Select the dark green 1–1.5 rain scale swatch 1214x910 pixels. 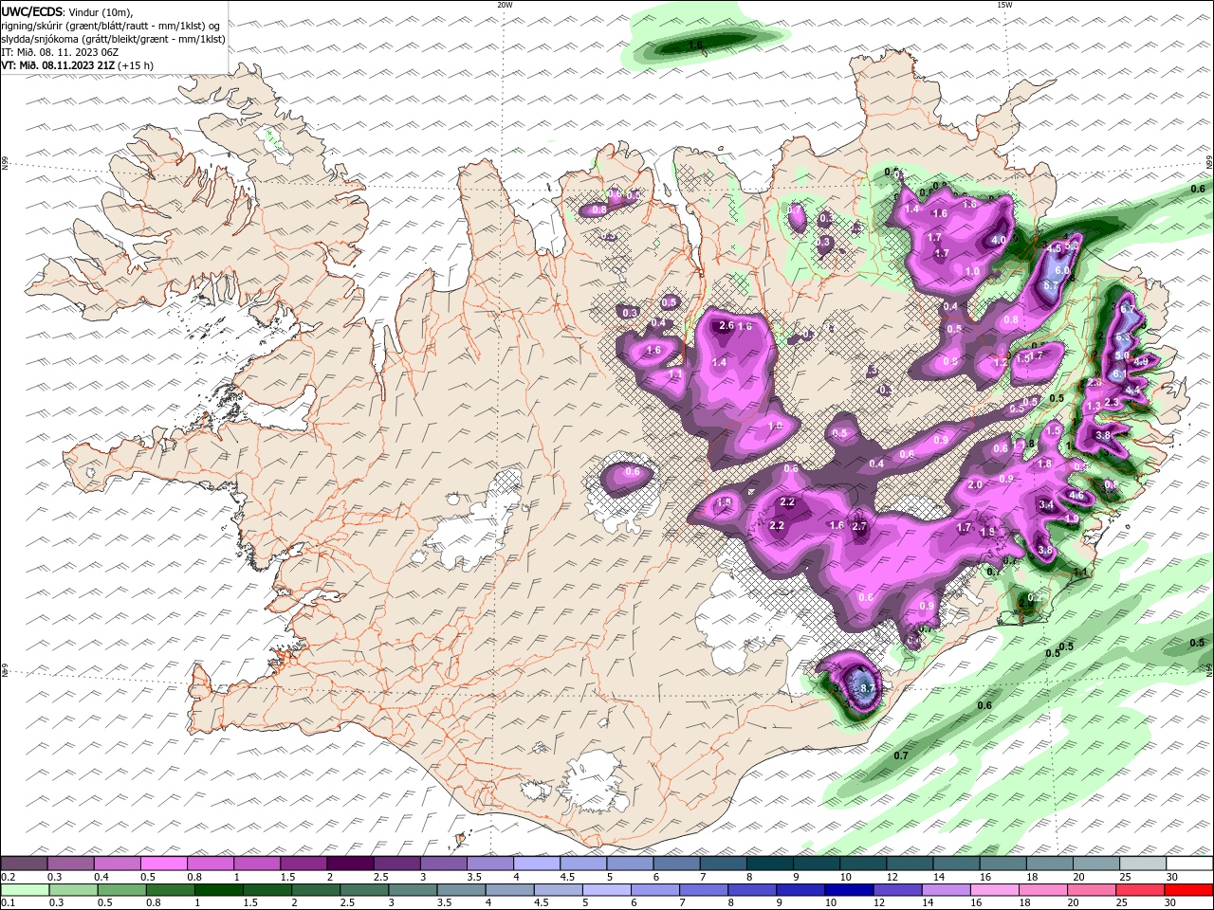pos(219,890)
